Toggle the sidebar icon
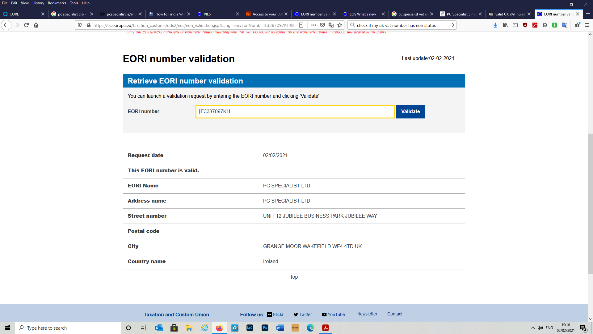Screen dimensions: 593x334 tap(515, 25)
